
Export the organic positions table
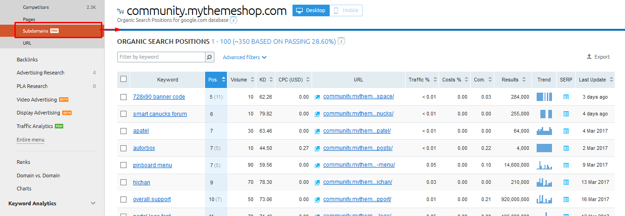click(598, 57)
